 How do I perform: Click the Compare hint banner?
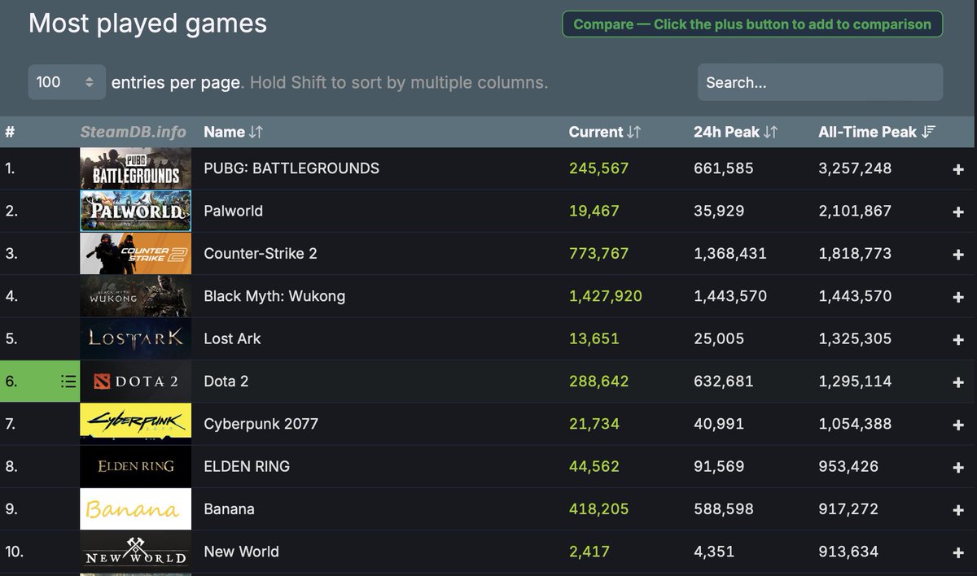coord(752,24)
